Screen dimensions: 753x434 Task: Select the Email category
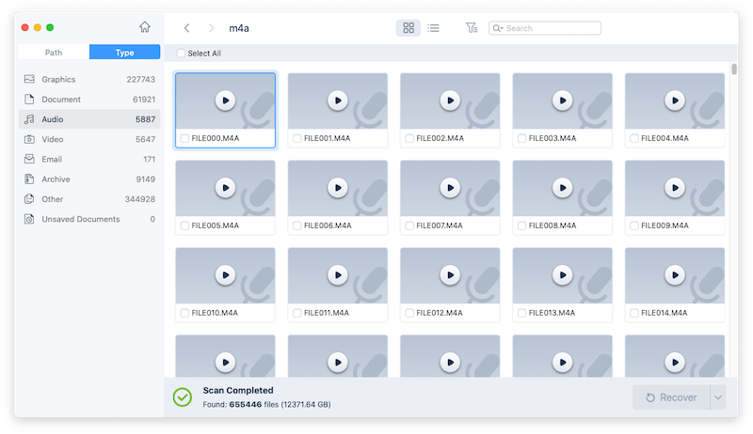click(x=89, y=159)
